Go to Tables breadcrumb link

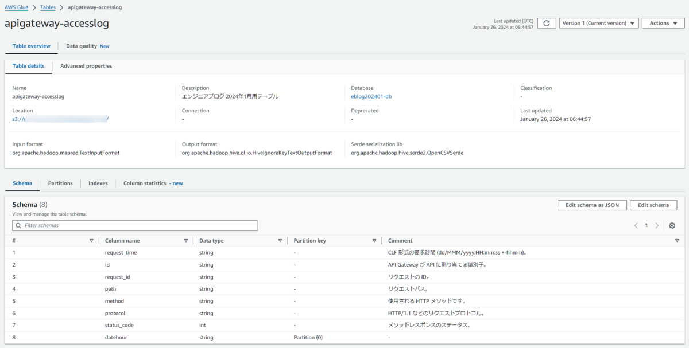48,7
